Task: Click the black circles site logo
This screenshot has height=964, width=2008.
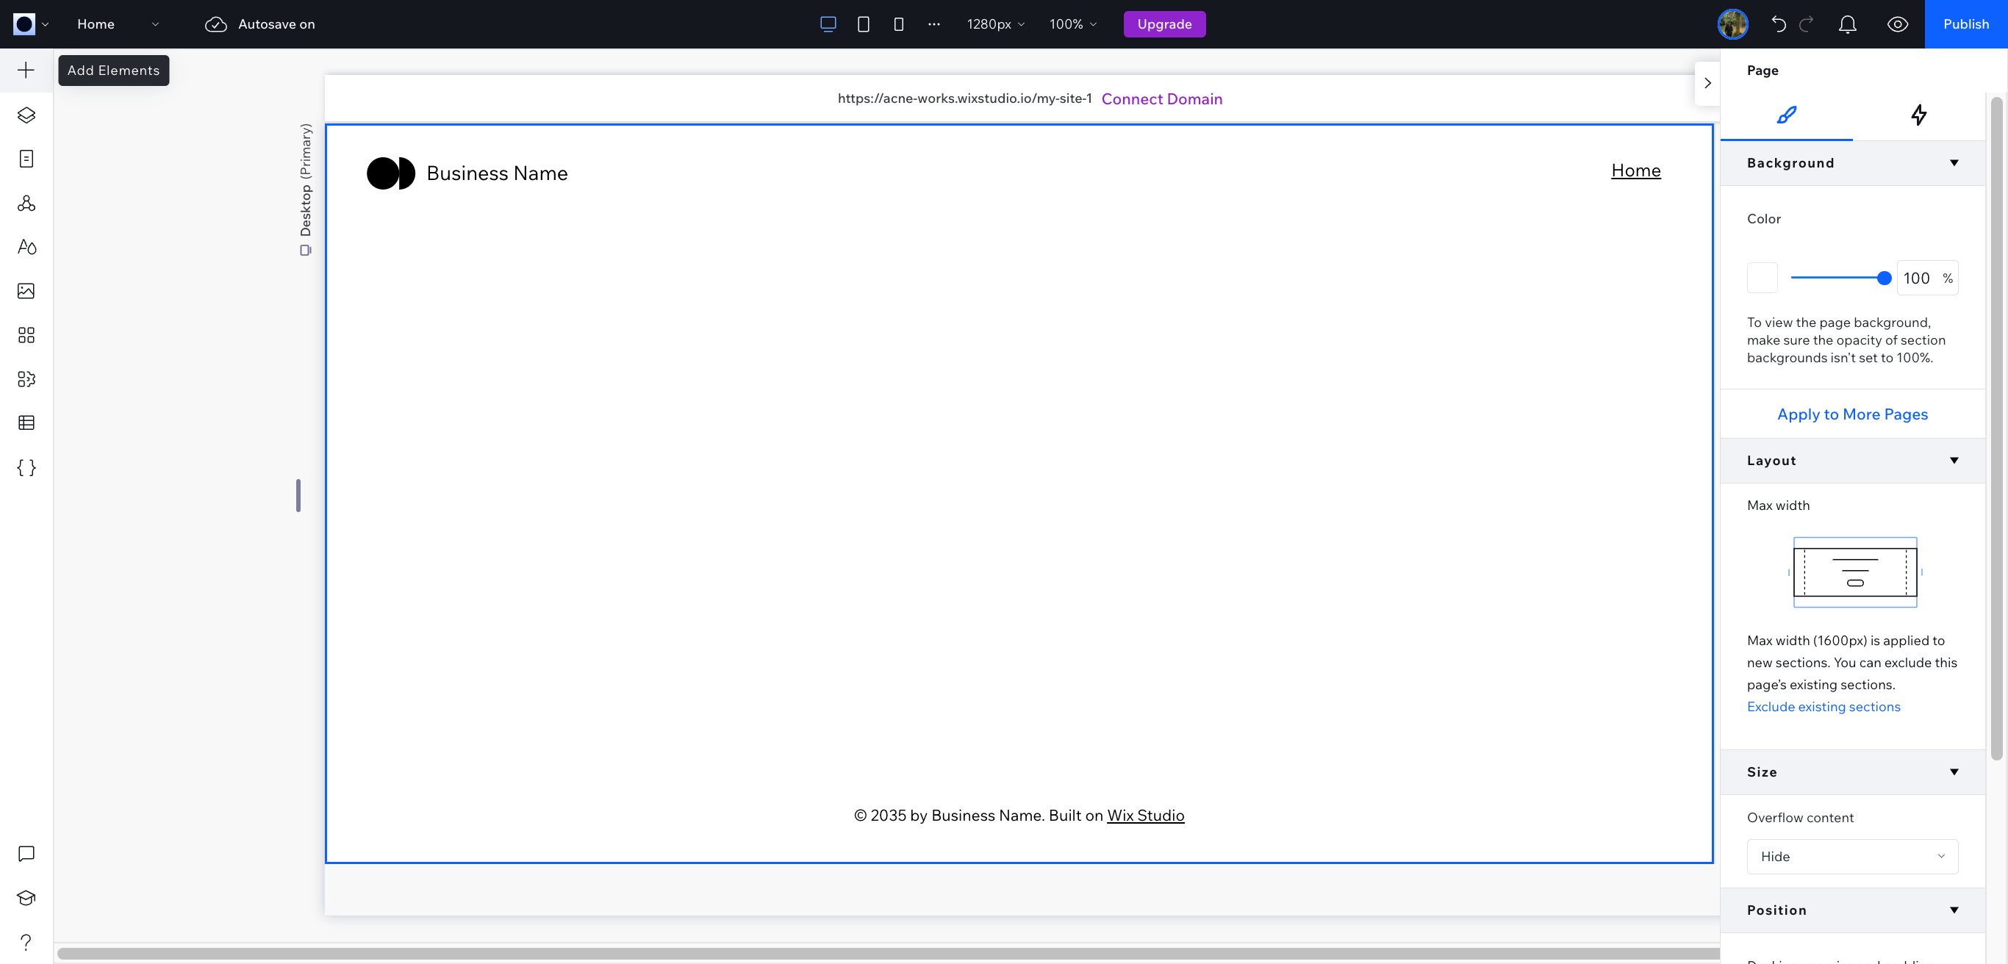Action: pyautogui.click(x=390, y=173)
